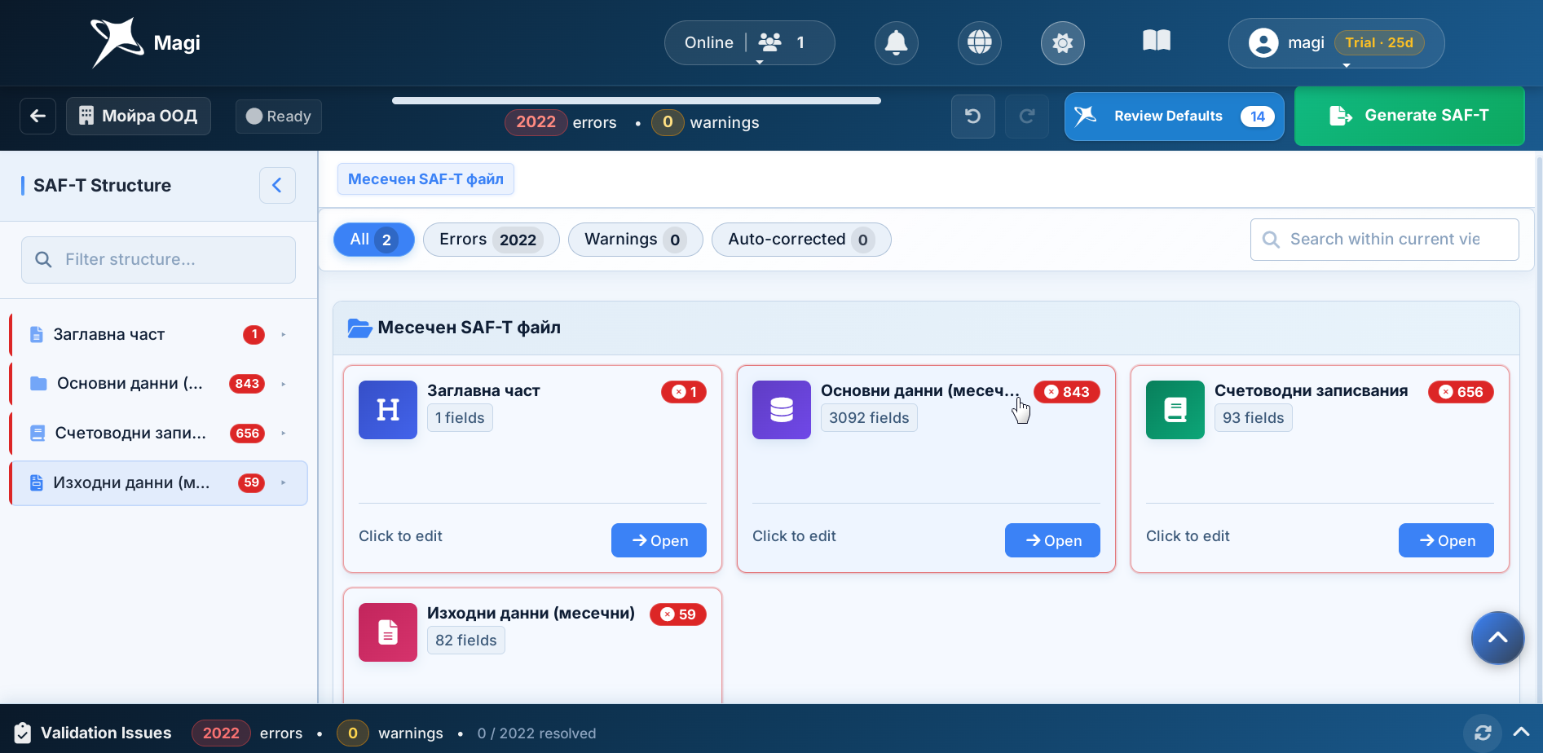Screen dimensions: 1543x753
Task: Click the Magi logo icon
Action: (x=117, y=42)
